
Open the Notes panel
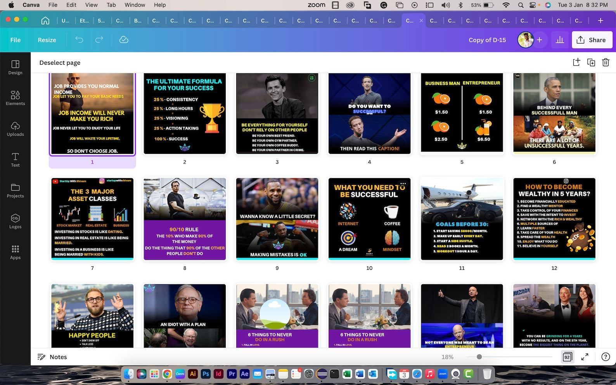[x=52, y=357]
